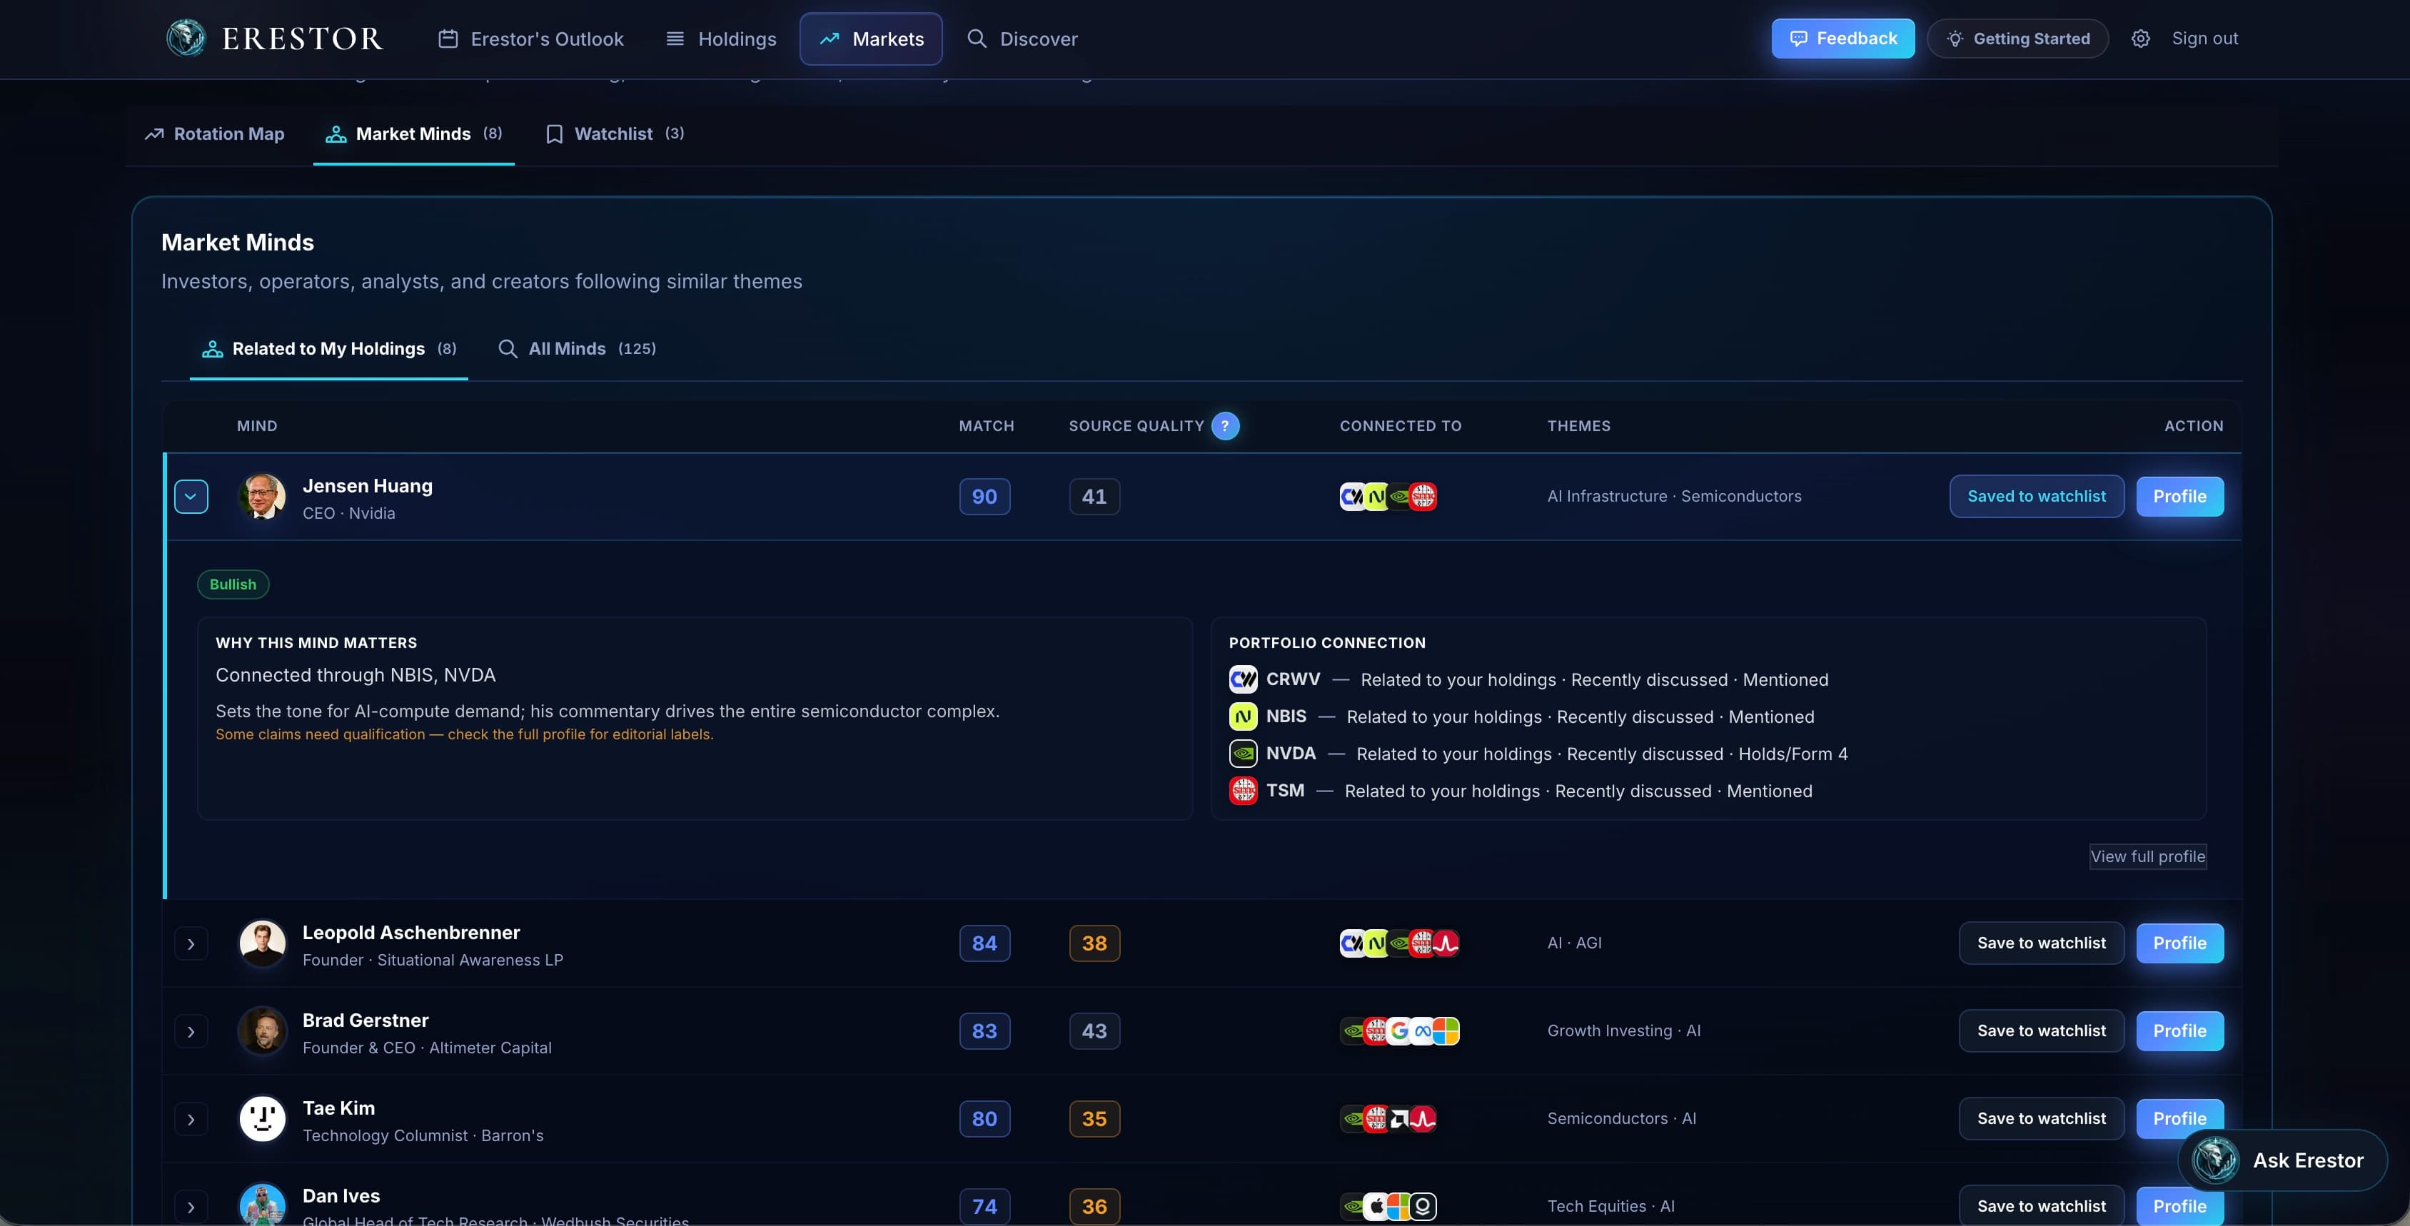Switch to the Market Minds tab
This screenshot has height=1226, width=2410.
click(x=413, y=133)
